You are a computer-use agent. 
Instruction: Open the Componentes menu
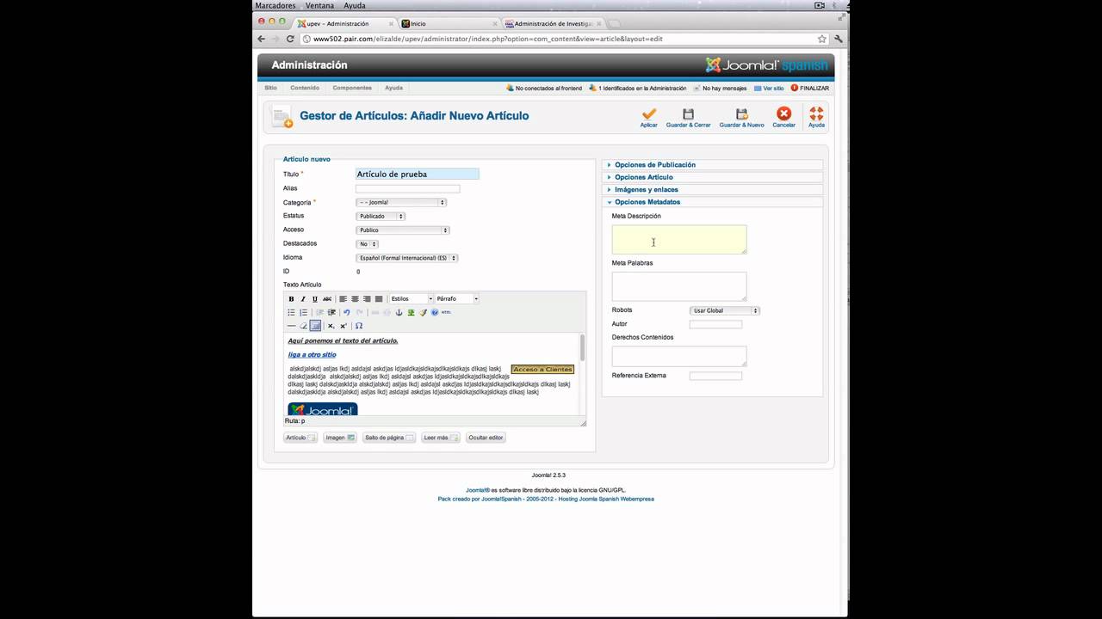(352, 88)
